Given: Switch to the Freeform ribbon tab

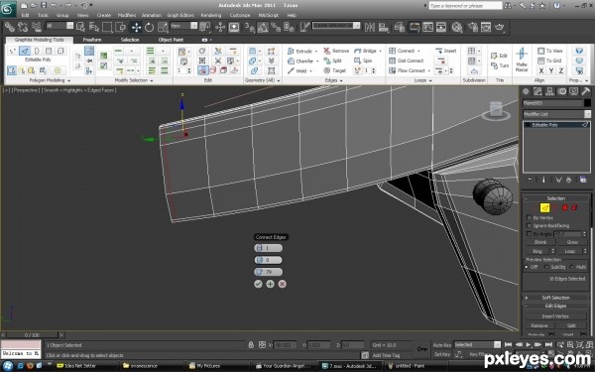Looking at the screenshot, I should pos(92,40).
